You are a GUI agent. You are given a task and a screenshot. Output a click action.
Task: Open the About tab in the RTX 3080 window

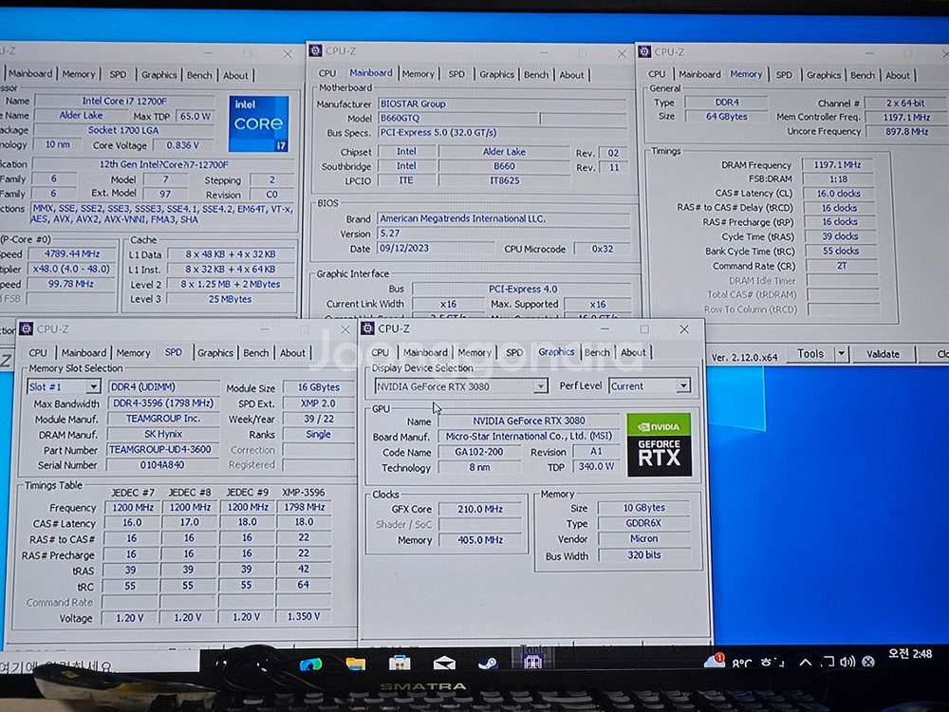[633, 352]
